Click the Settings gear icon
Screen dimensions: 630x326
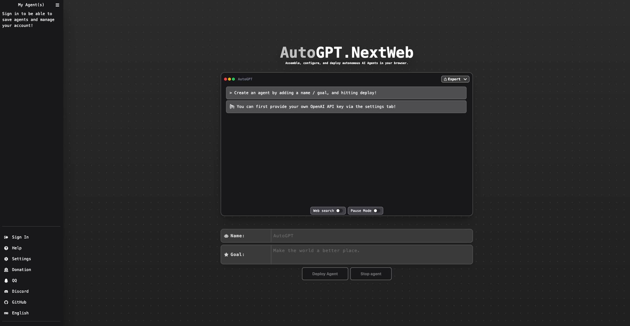[x=6, y=259]
